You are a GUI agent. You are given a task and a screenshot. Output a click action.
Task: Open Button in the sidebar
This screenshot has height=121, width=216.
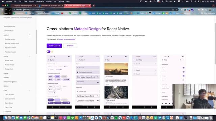pyautogui.click(x=6, y=86)
